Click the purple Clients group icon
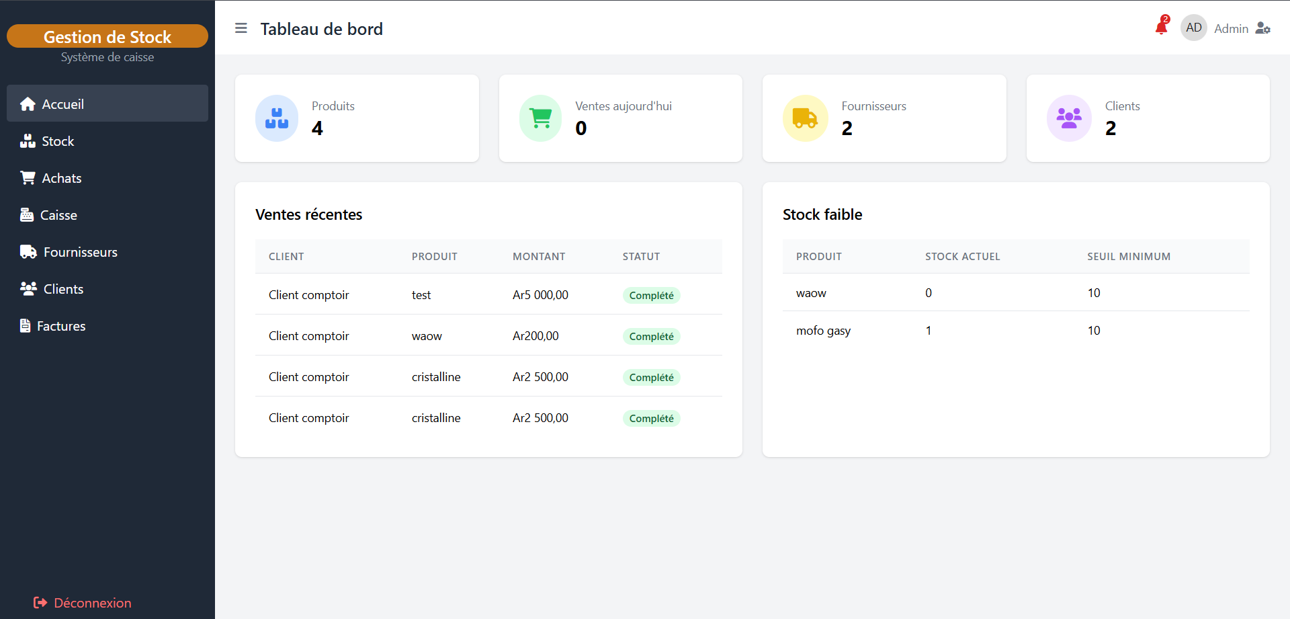1290x619 pixels. point(1068,118)
